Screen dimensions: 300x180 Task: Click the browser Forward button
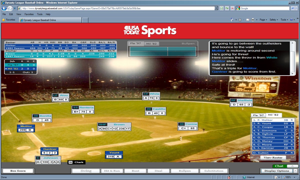(10, 8)
